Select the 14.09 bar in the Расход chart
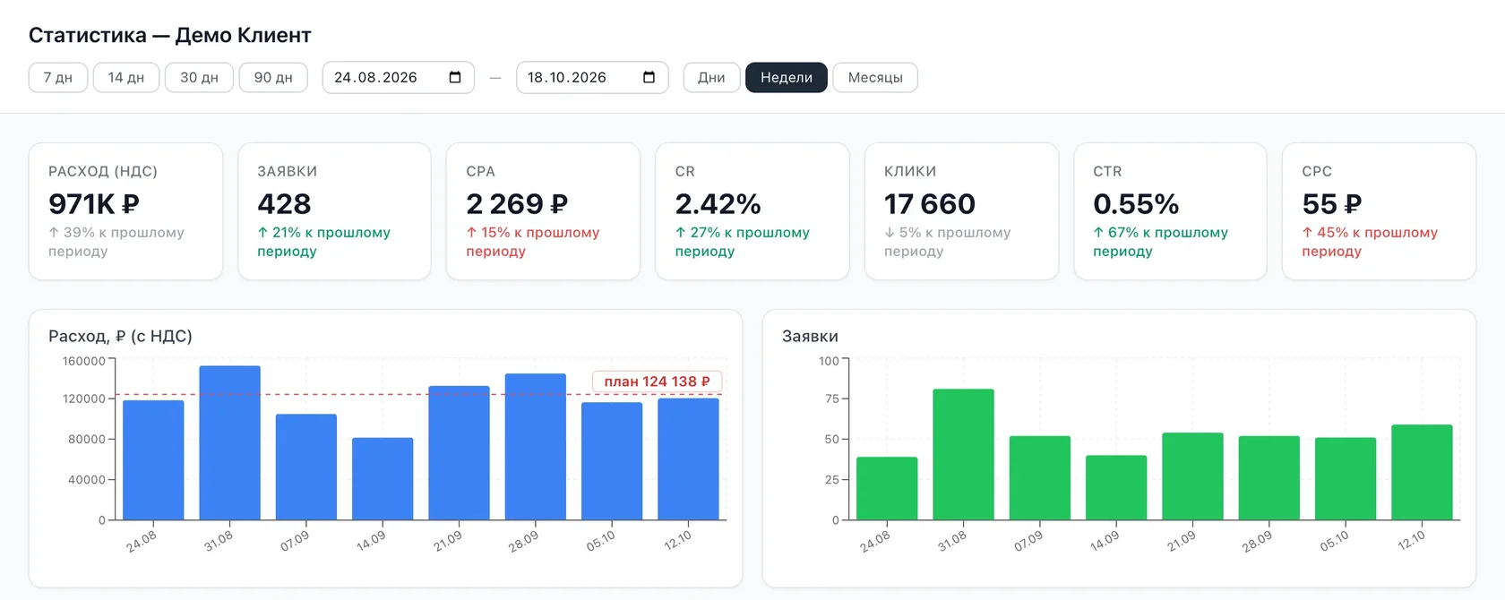 pos(383,478)
